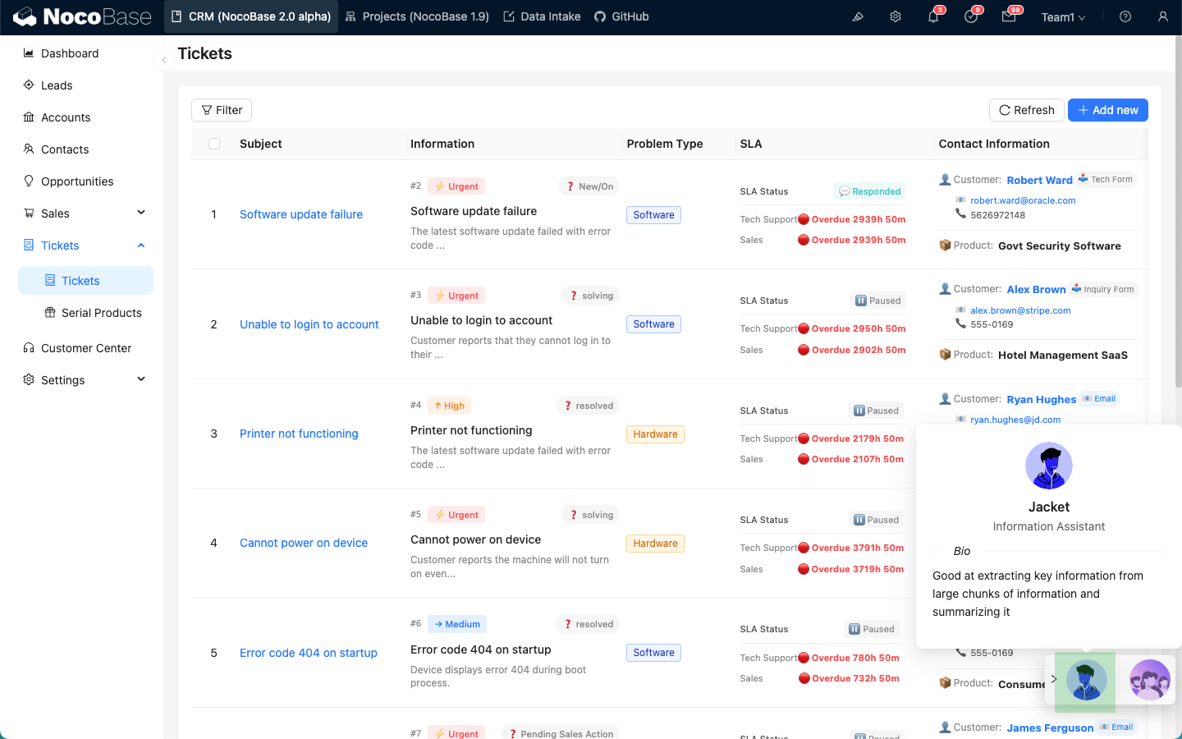1182x739 pixels.
Task: Open Jacket AI assistant avatar
Action: click(x=1086, y=681)
